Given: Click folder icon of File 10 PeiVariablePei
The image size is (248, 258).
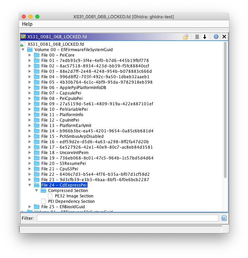Looking at the screenshot, I should (x=37, y=109).
